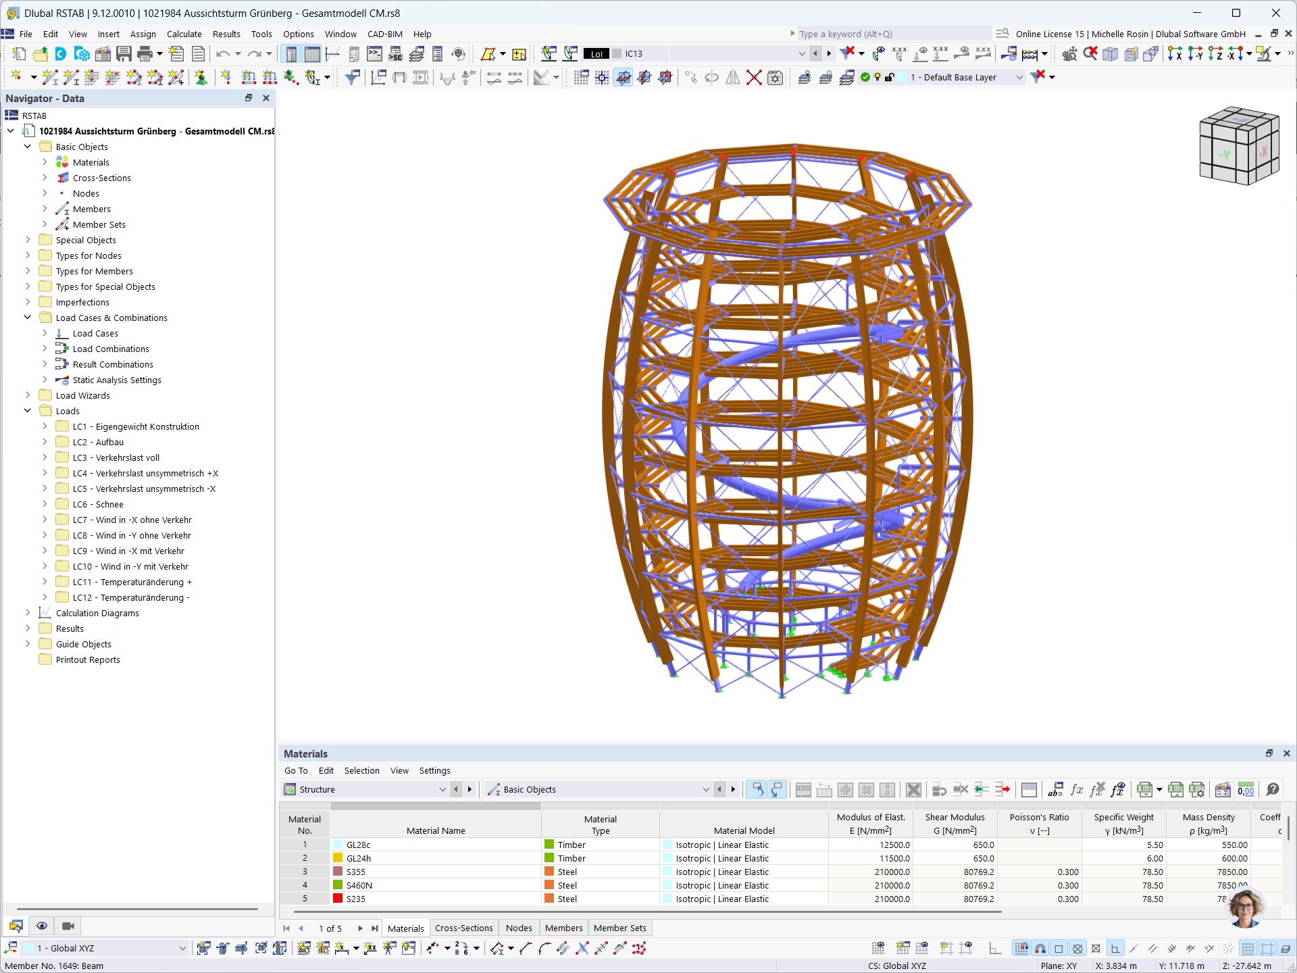Toggle the Navigator panel button in toolbar
Viewport: 1297px width, 973px height.
click(x=291, y=54)
